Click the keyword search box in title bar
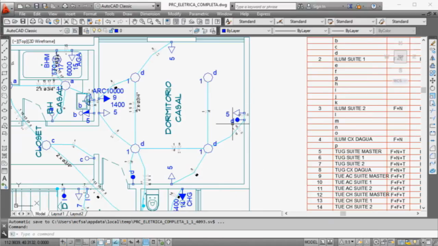438x246 pixels. click(265, 6)
